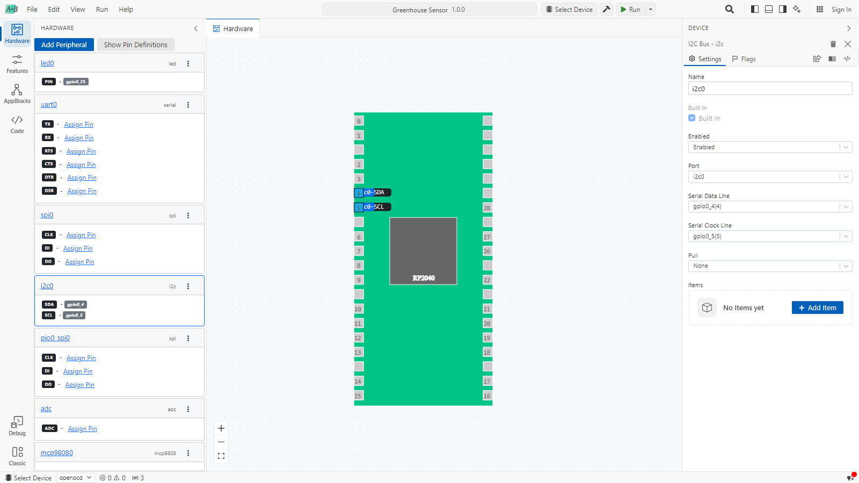Open the Debug sidebar view
The image size is (859, 483).
[x=17, y=426]
